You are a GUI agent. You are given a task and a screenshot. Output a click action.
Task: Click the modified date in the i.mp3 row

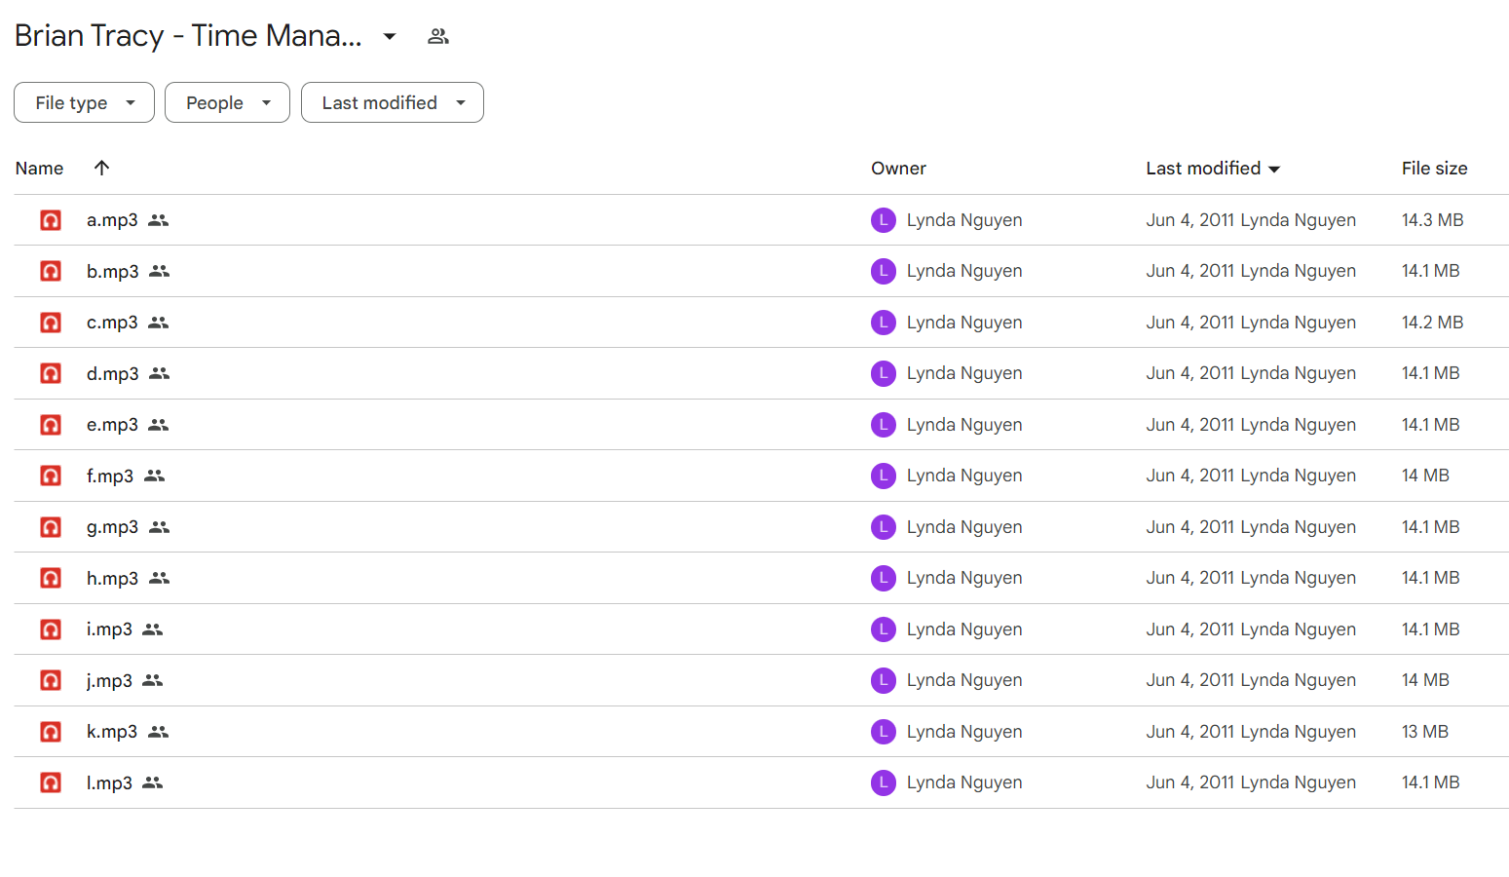pyautogui.click(x=1190, y=629)
